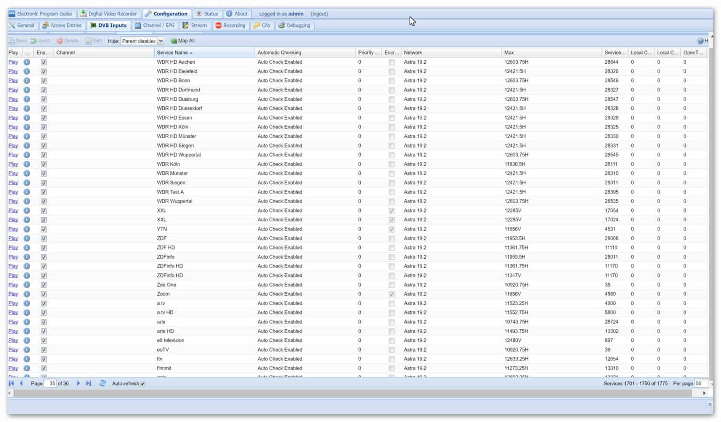This screenshot has width=721, height=422.
Task: Open the Hide filter dropdown
Action: [x=161, y=41]
